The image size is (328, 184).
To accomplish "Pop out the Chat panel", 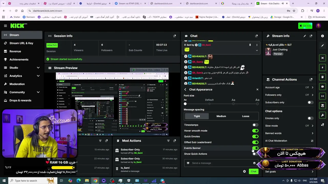I will point(256,36).
